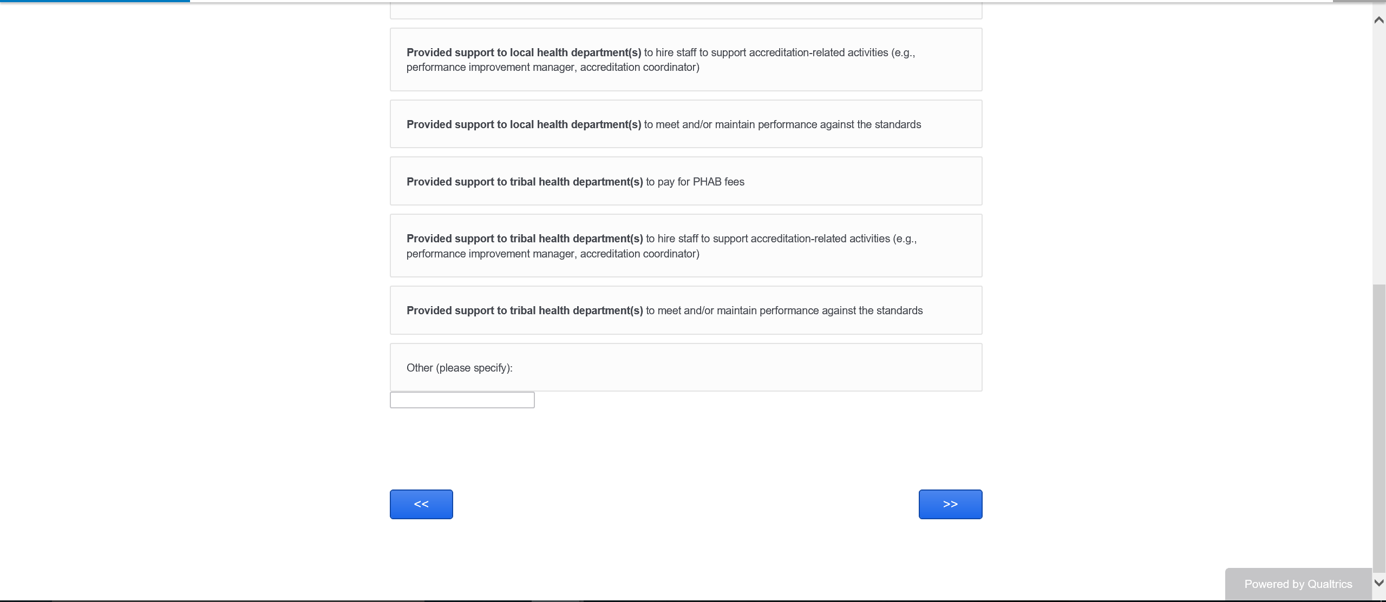The image size is (1386, 602).
Task: Go back with the << button
Action: click(421, 504)
